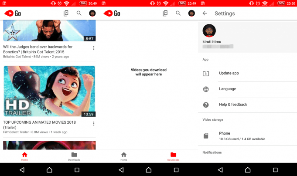Tap 'Videos you download will appear here' message

(x=149, y=72)
